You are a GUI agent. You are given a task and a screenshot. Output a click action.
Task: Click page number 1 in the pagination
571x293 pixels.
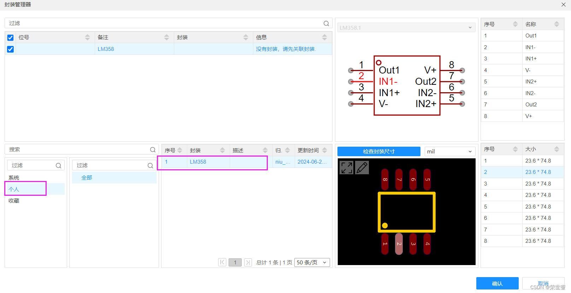pos(235,262)
